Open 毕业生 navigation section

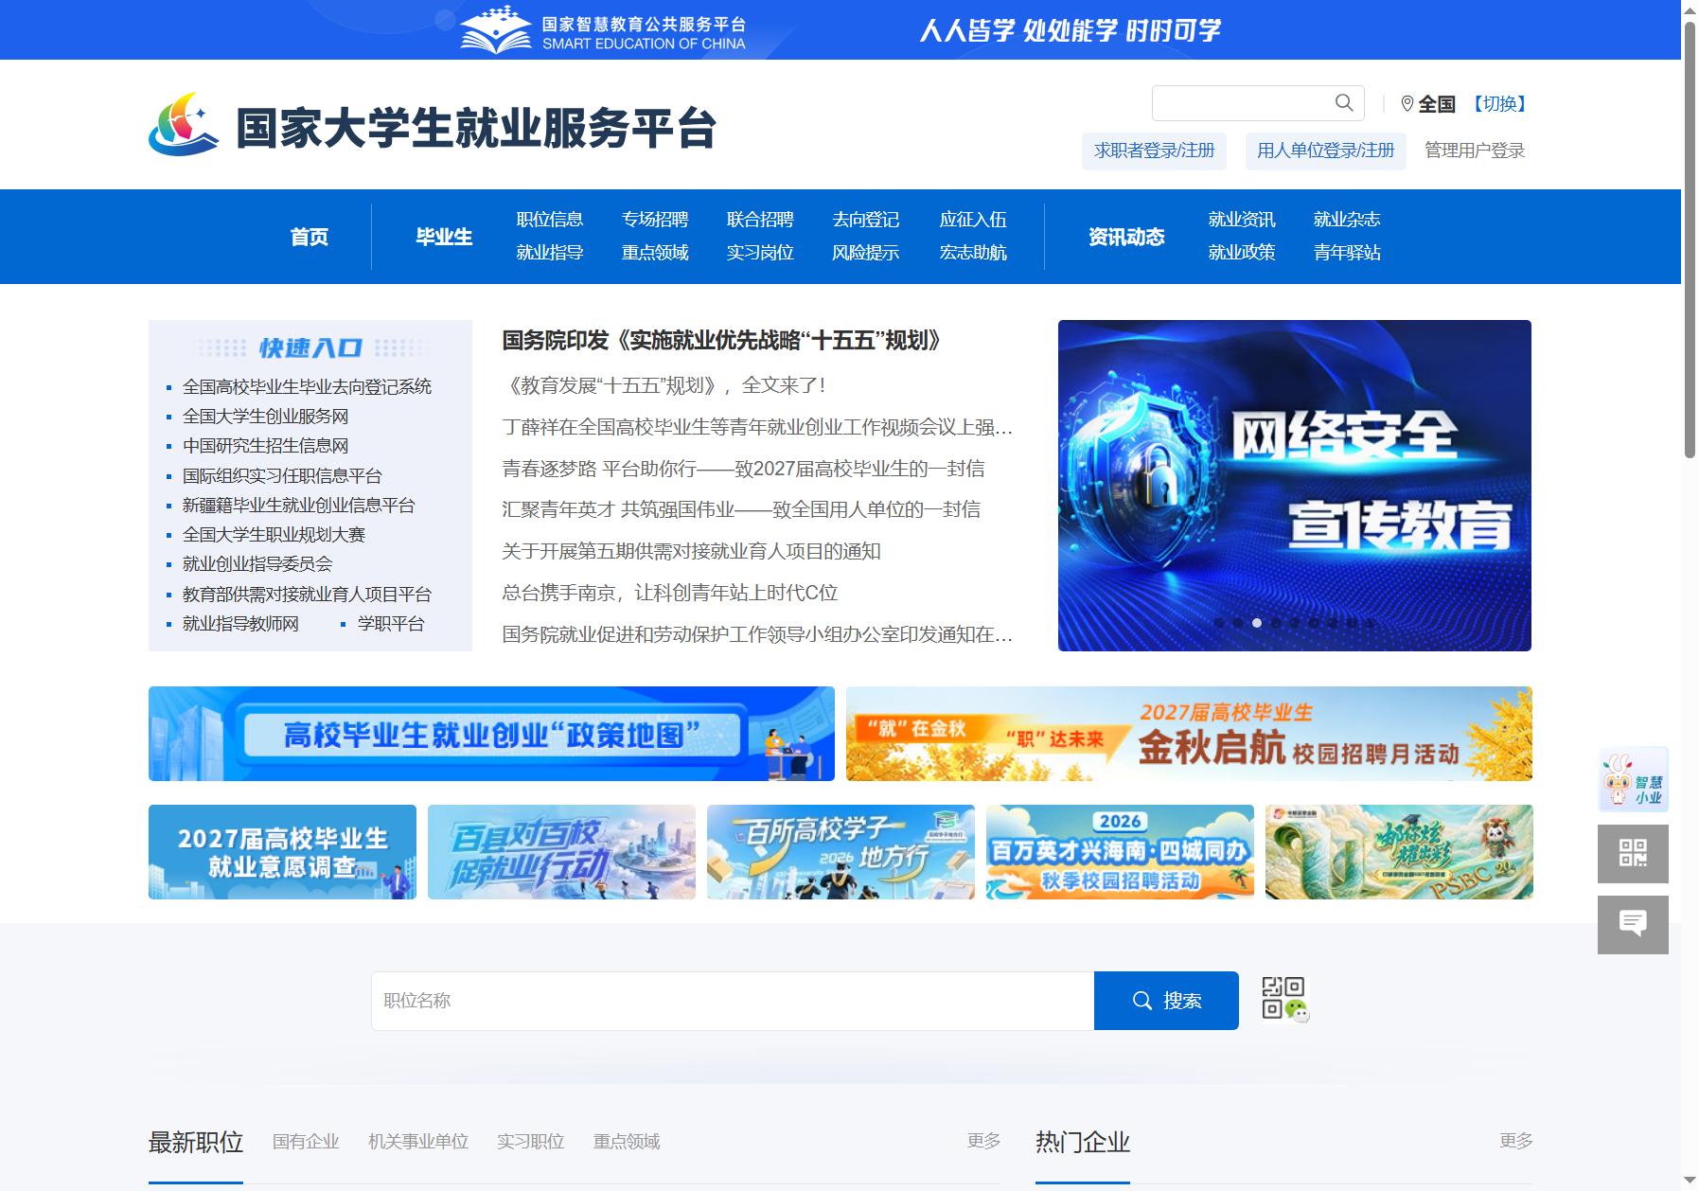point(444,237)
